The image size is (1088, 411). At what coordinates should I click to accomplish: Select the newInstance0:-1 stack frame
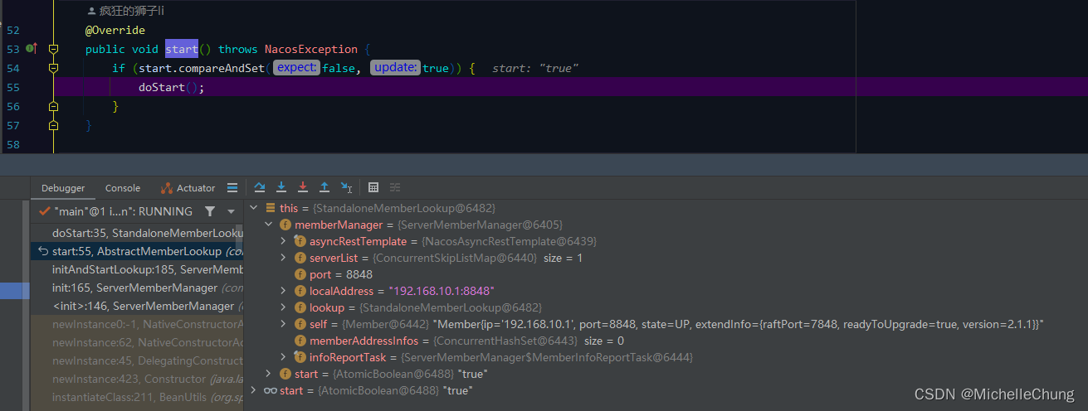tap(138, 324)
